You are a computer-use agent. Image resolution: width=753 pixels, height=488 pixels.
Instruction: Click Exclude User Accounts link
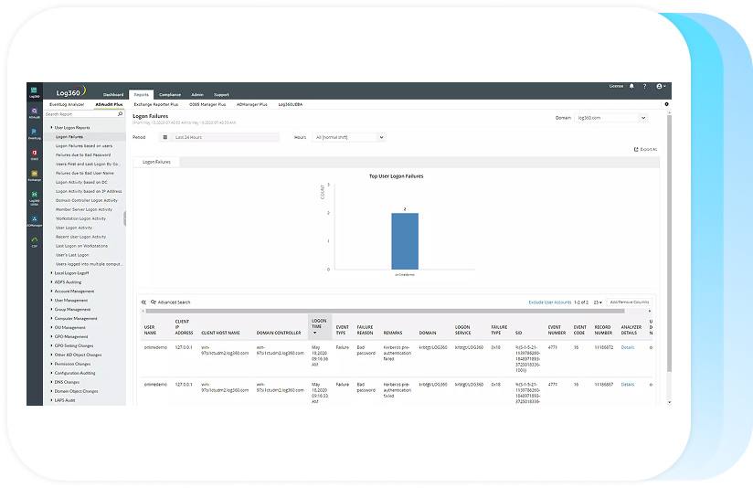click(x=549, y=302)
